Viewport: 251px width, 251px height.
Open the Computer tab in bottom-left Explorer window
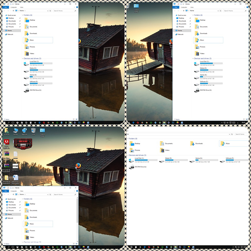tap(14, 191)
